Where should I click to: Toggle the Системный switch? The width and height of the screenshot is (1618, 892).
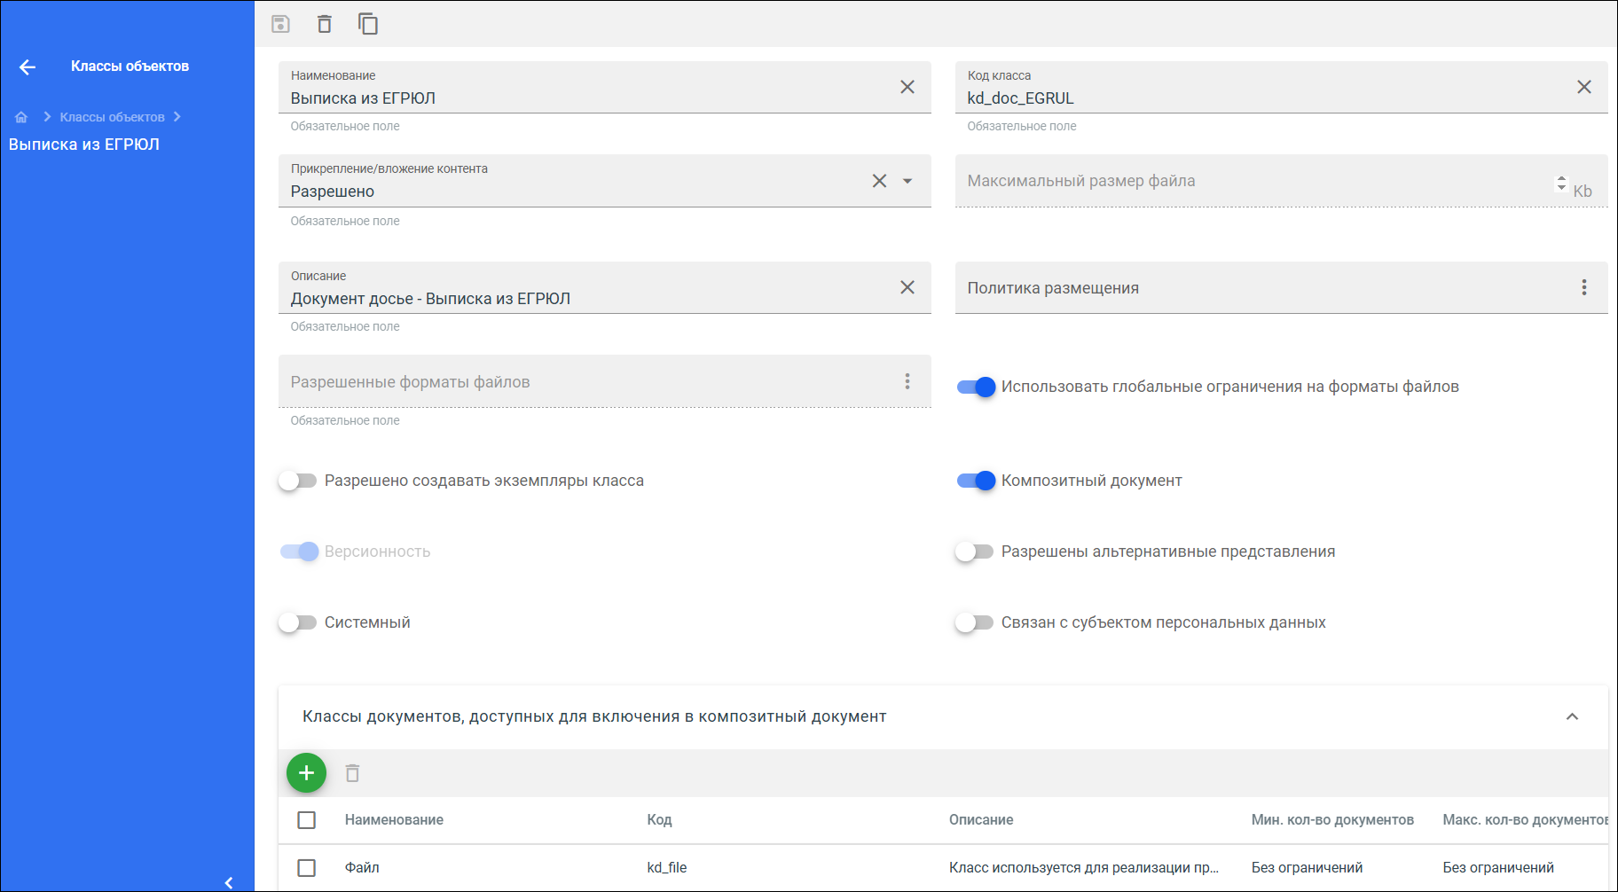297,622
